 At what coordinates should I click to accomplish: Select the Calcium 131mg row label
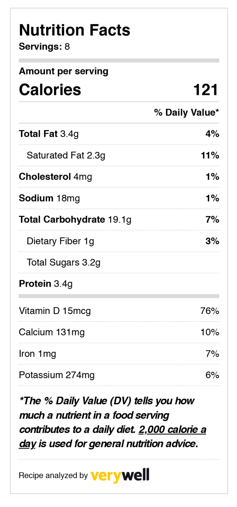click(52, 332)
